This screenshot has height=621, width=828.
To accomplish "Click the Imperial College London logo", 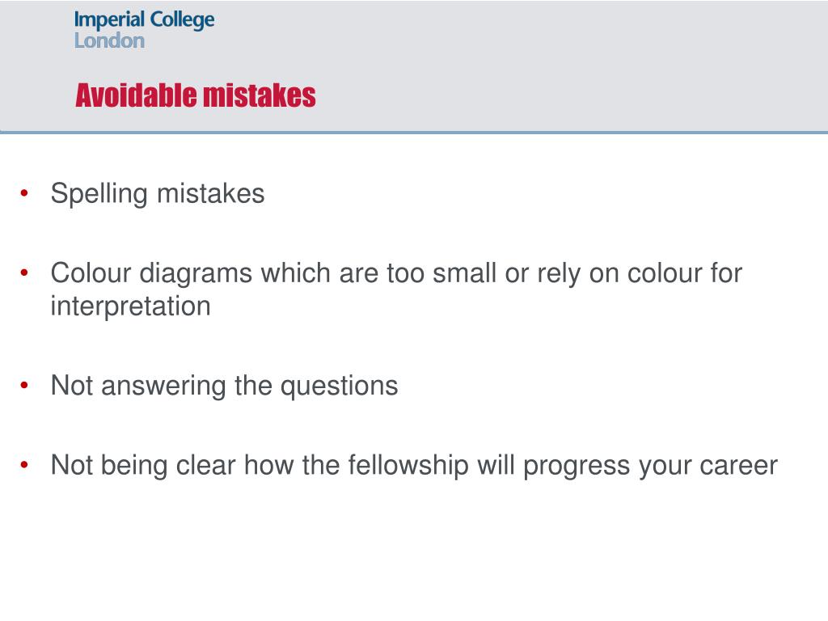I will (144, 30).
